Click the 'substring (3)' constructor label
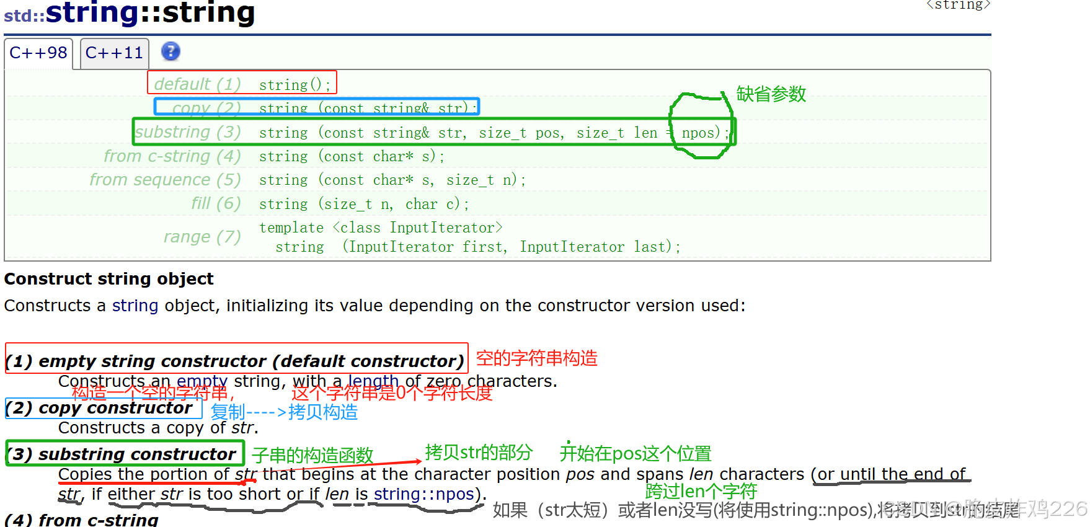 coord(188,132)
